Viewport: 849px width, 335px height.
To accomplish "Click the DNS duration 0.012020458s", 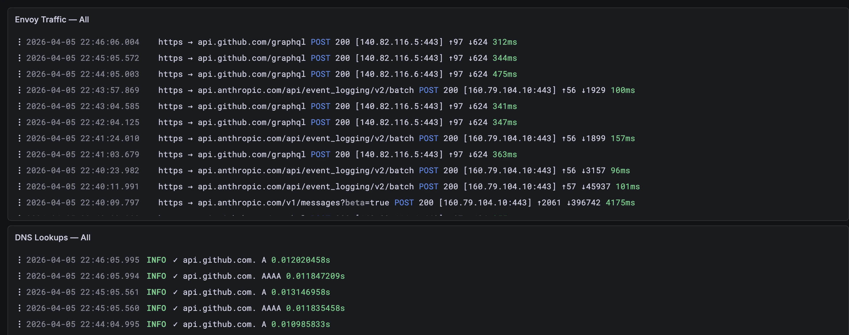I will click(x=301, y=260).
